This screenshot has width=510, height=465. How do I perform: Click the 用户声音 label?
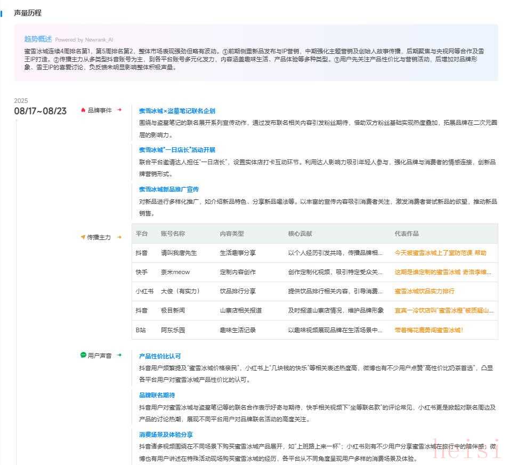pos(100,355)
